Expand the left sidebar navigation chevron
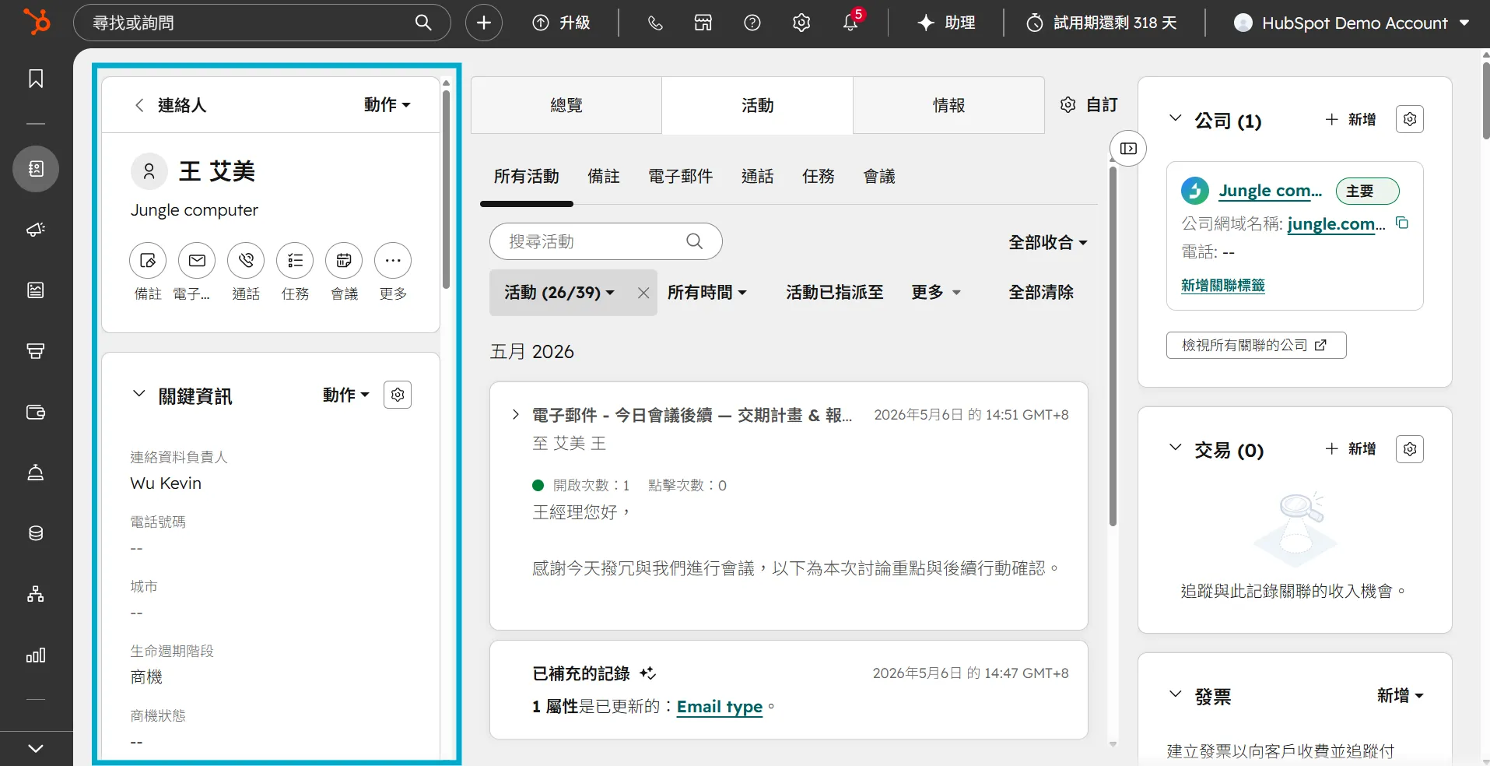Image resolution: width=1490 pixels, height=766 pixels. point(36,748)
